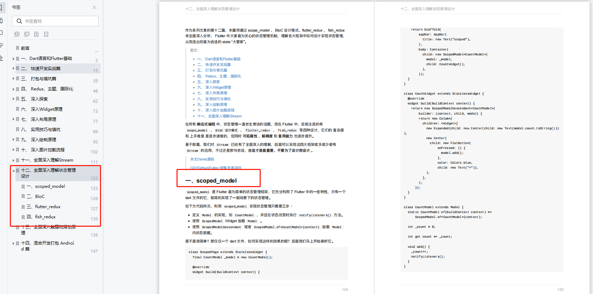
Task: Expand the 九、深入绘制原理 bookmark
Action: (14, 140)
